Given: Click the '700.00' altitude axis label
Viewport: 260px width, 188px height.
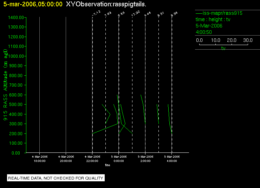Looking at the screenshot, I should pos(16,85).
